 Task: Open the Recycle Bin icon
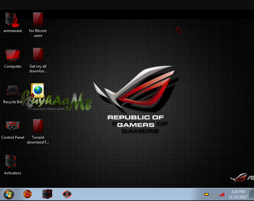(x=13, y=91)
